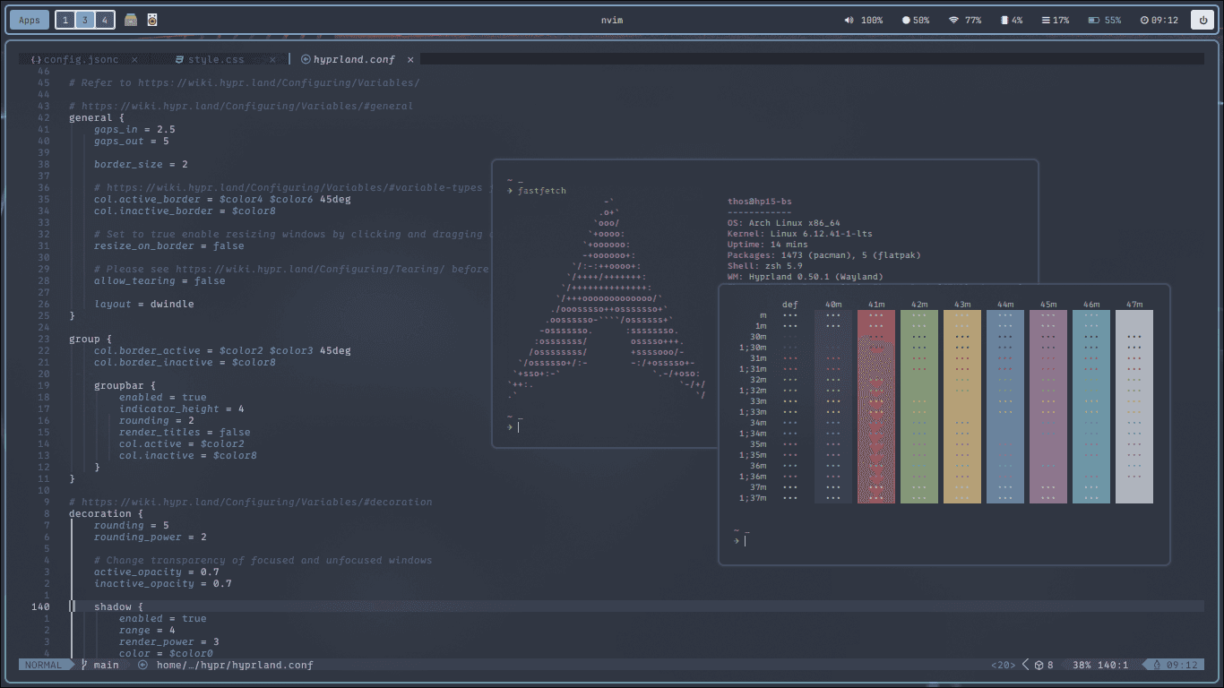This screenshot has height=688, width=1224.
Task: Click the battery 55% indicator
Action: [1105, 20]
